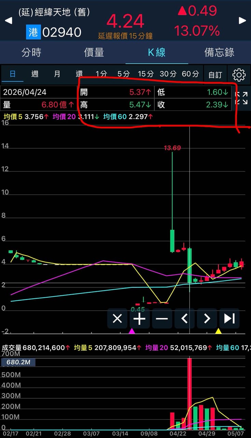Tap the date 2026/04/24
This screenshot has height=438, width=251.
25,92
